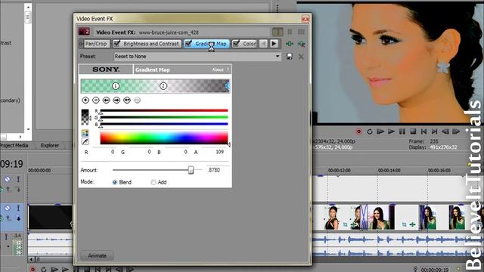The width and height of the screenshot is (484, 272).
Task: Delete preset using the X icon
Action: point(301,57)
